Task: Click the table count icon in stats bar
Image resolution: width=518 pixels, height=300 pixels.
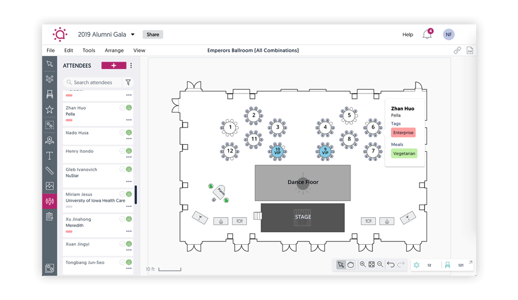Action: (417, 265)
